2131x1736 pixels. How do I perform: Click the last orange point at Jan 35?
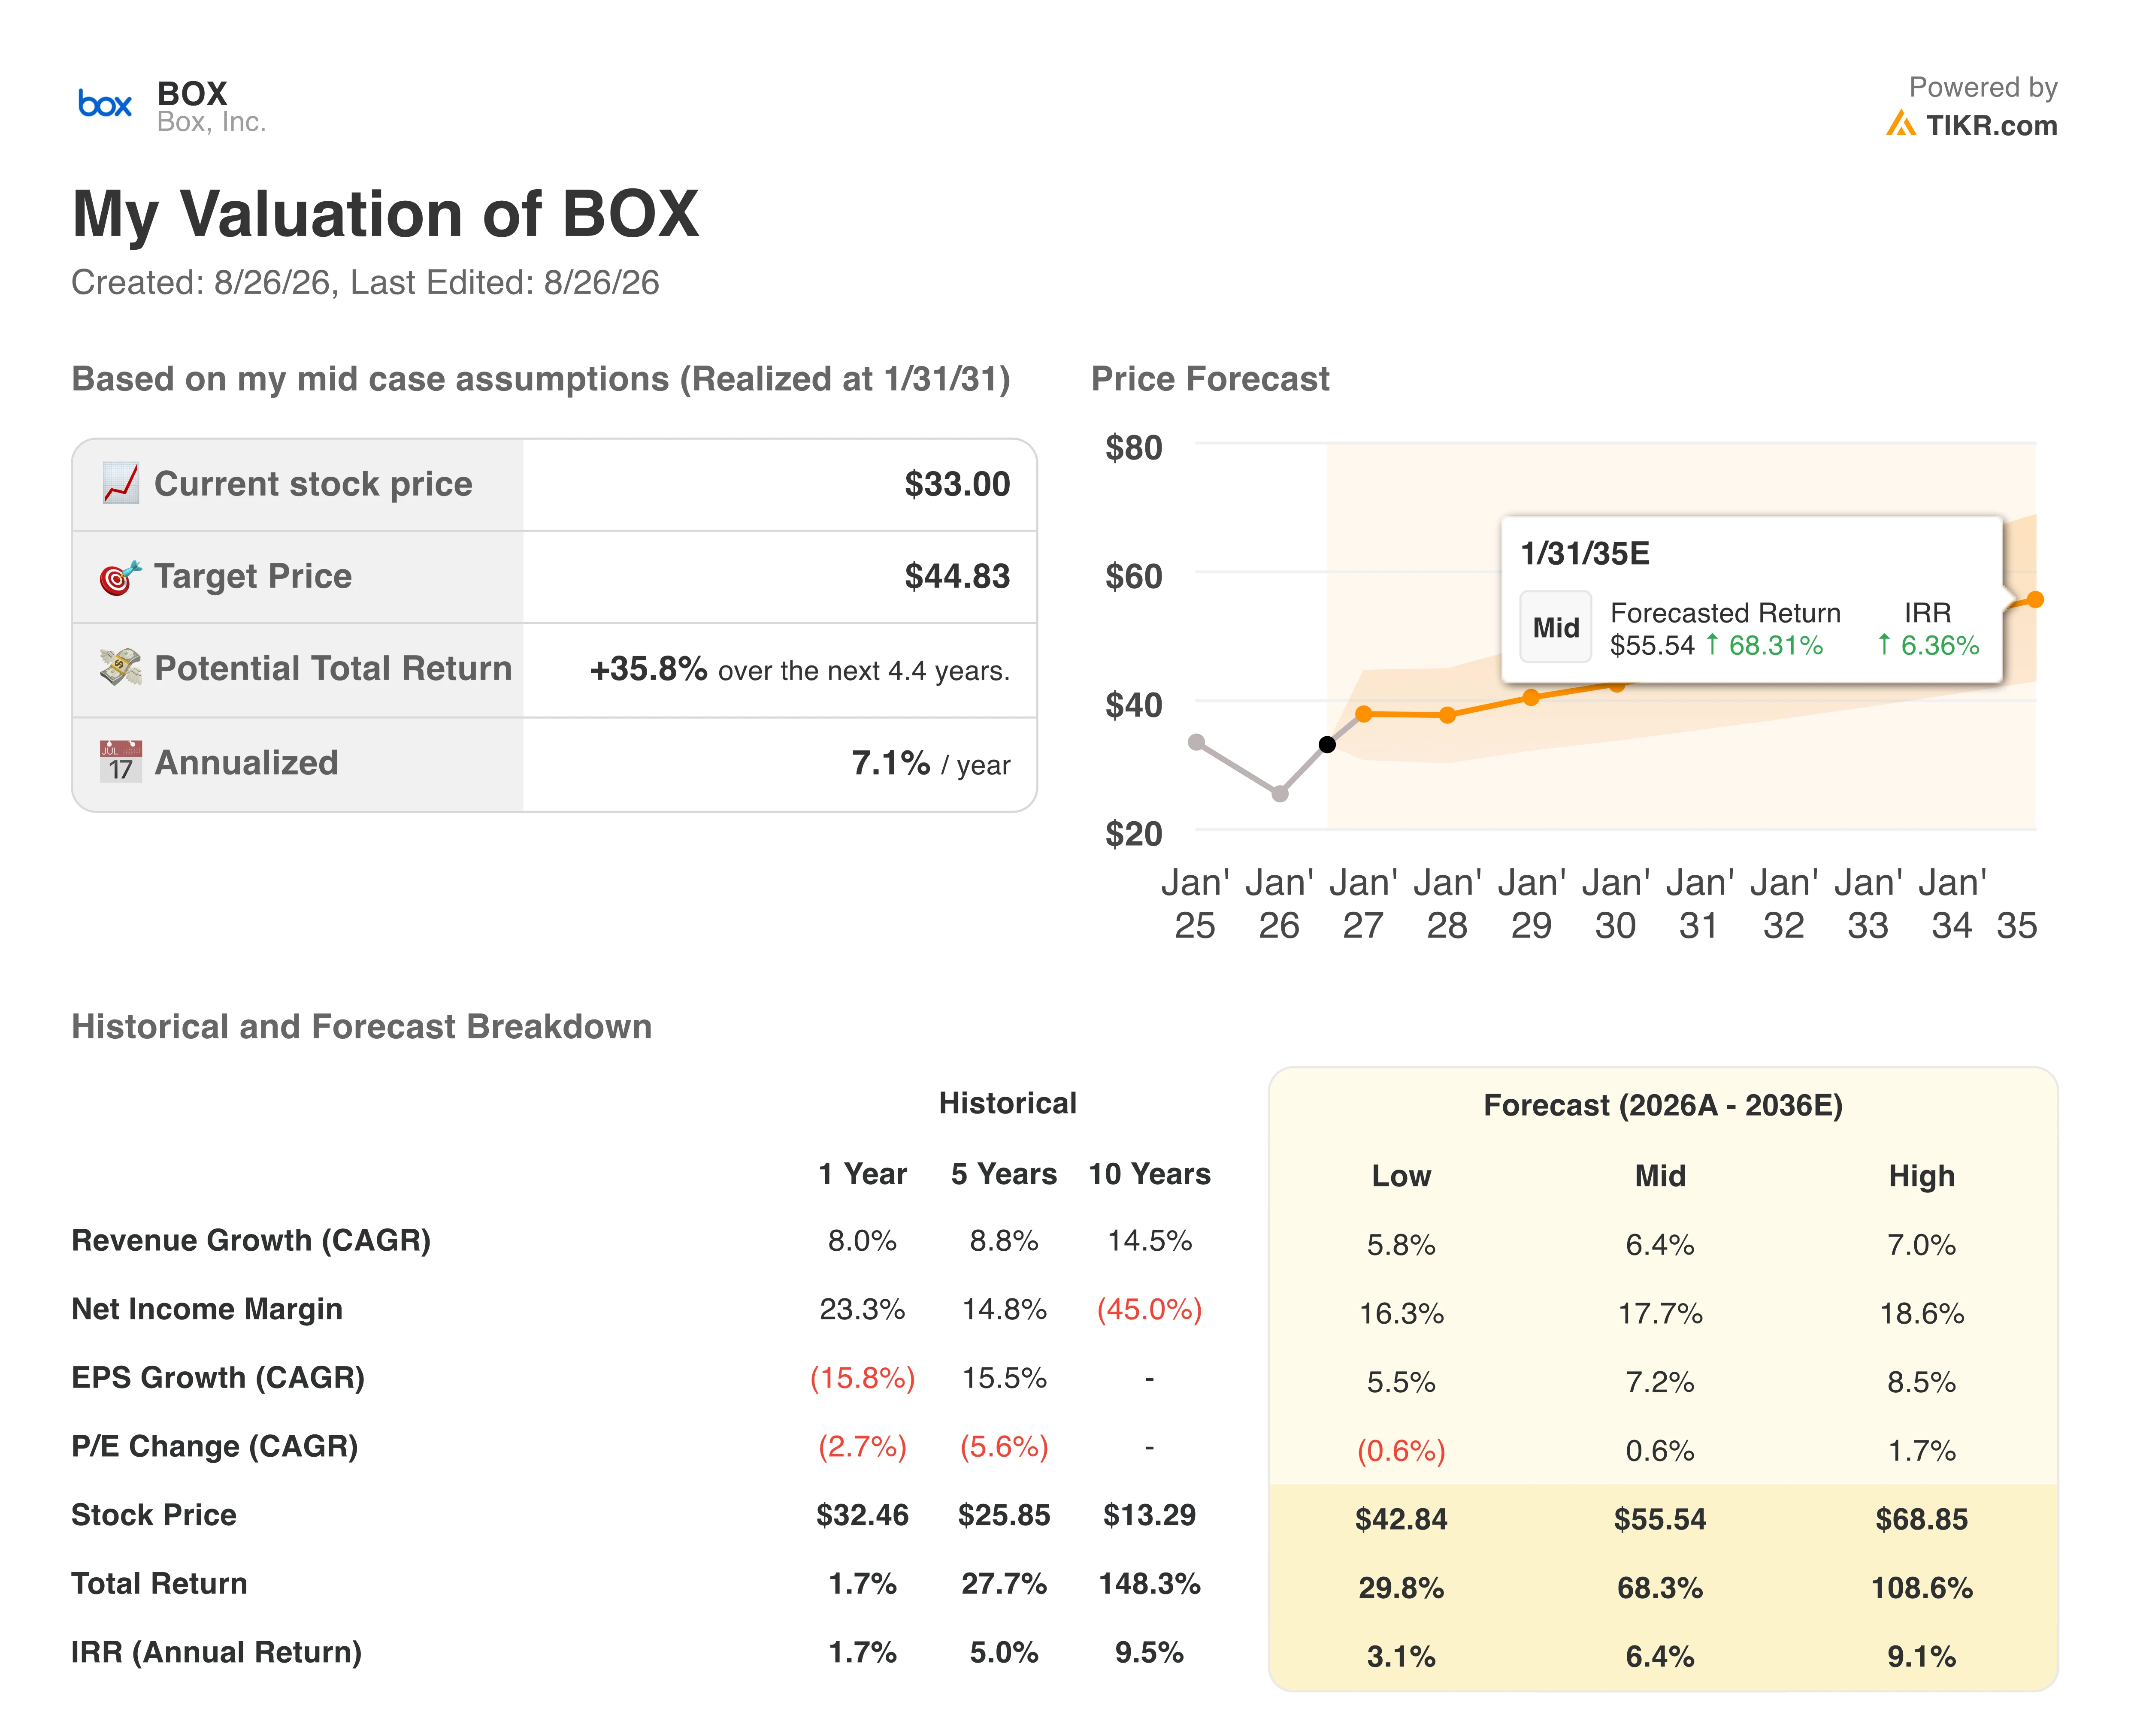click(2034, 600)
